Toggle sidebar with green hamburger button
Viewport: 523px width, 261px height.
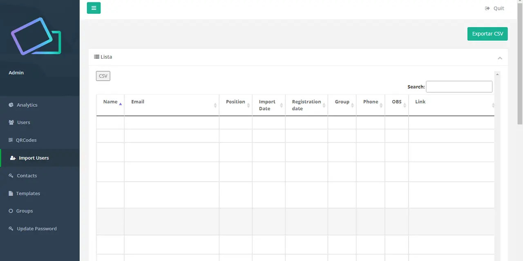point(94,8)
